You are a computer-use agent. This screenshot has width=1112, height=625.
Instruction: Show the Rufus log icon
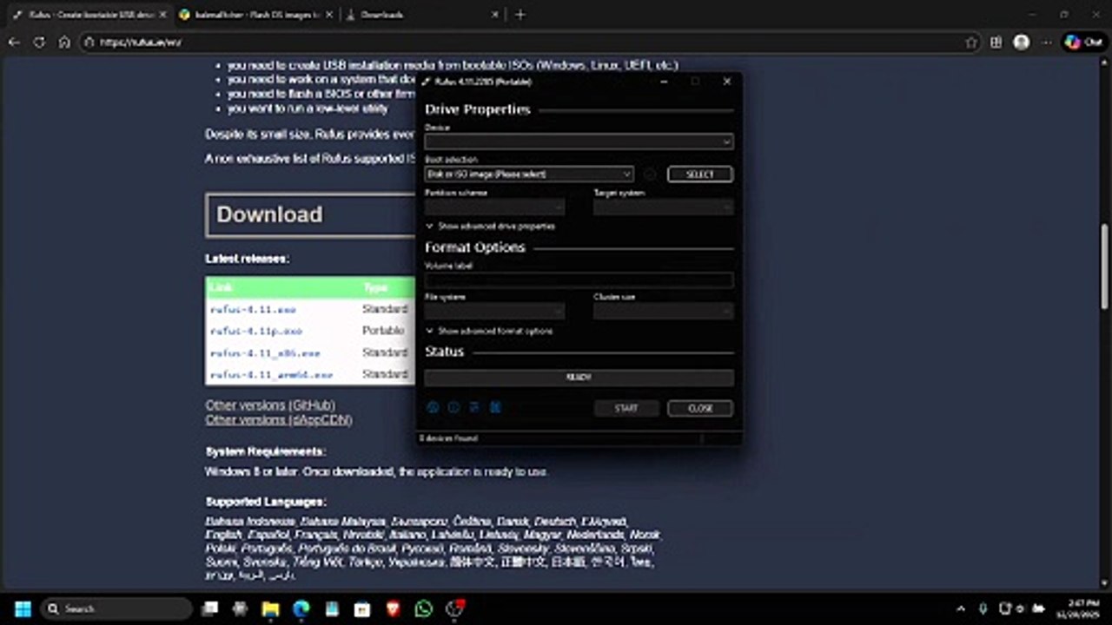(x=495, y=407)
